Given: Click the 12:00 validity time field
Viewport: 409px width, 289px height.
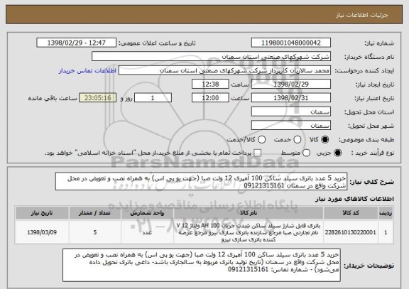Looking at the screenshot, I should (x=210, y=98).
